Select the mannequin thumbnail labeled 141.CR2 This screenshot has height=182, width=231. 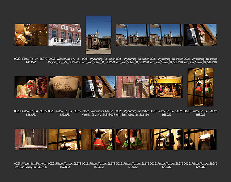pos(31,35)
